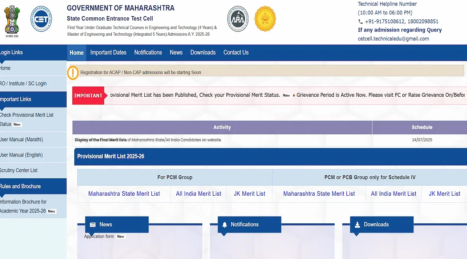Image resolution: width=467 pixels, height=259 pixels.
Task: Click the Downloads arrow icon
Action: pos(357,225)
